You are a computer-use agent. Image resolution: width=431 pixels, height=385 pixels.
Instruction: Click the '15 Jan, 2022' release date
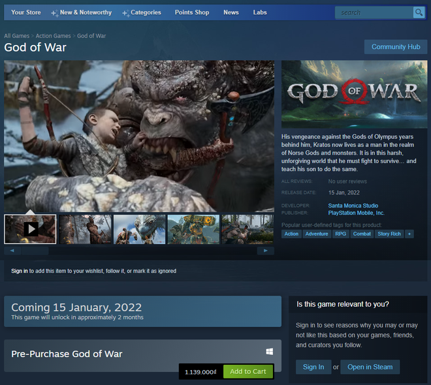344,192
